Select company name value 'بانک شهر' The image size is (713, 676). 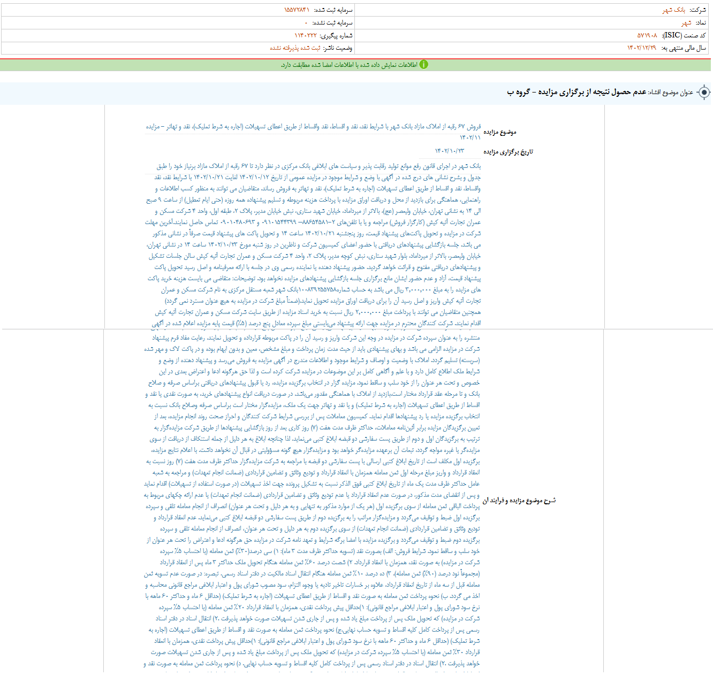point(673,10)
